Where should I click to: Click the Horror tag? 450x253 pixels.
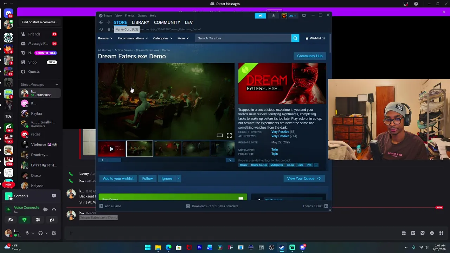(x=244, y=165)
